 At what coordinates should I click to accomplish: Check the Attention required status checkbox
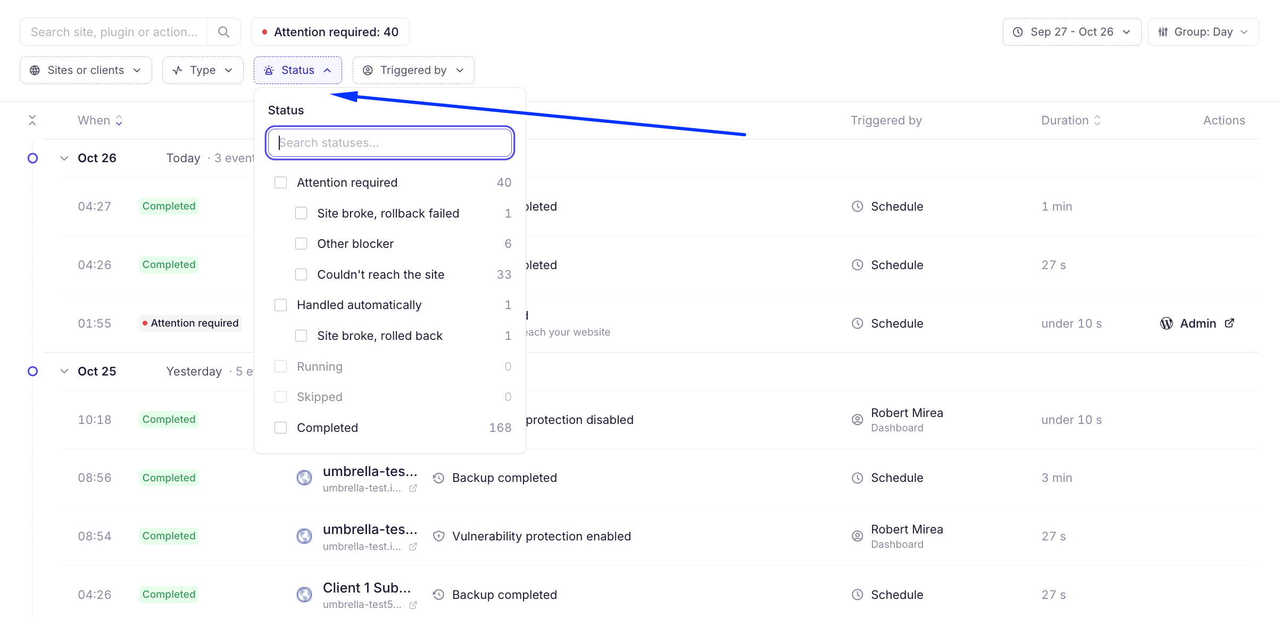[x=280, y=182]
